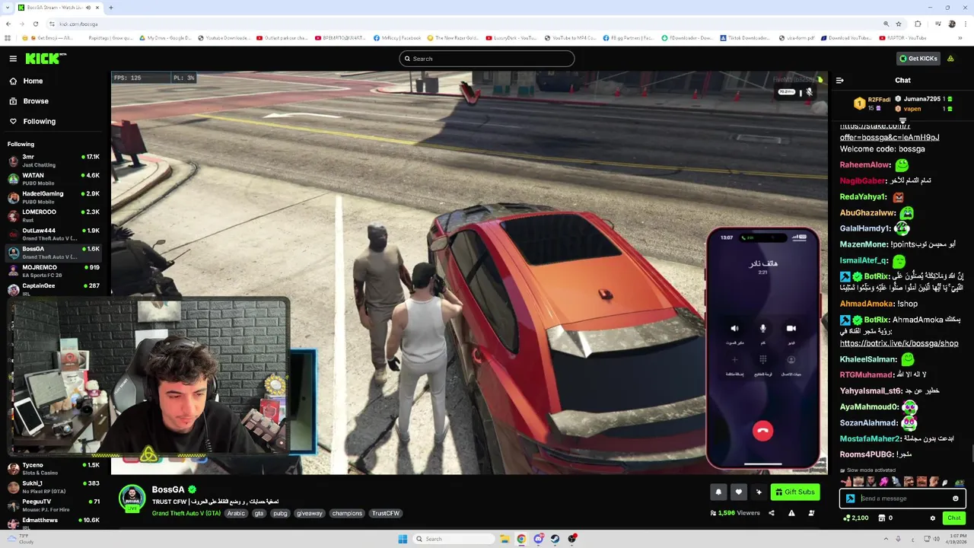Open the MOJREMCO channel
The width and height of the screenshot is (974, 548).
point(53,270)
